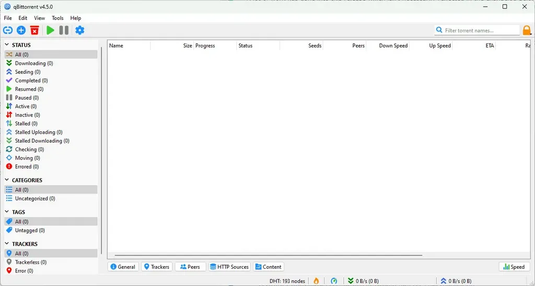Click the Pause toolbar icon
Viewport: 535px width, 286px height.
point(64,30)
